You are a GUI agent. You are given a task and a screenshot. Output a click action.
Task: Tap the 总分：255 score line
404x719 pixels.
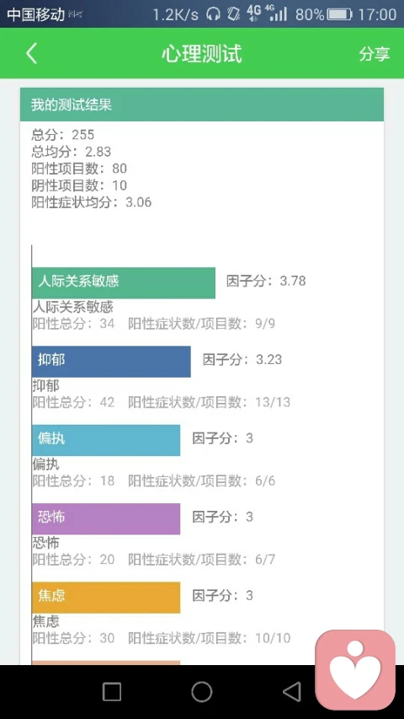(63, 134)
